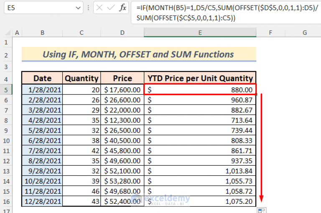Select YTD value cell 960.87

(200, 100)
